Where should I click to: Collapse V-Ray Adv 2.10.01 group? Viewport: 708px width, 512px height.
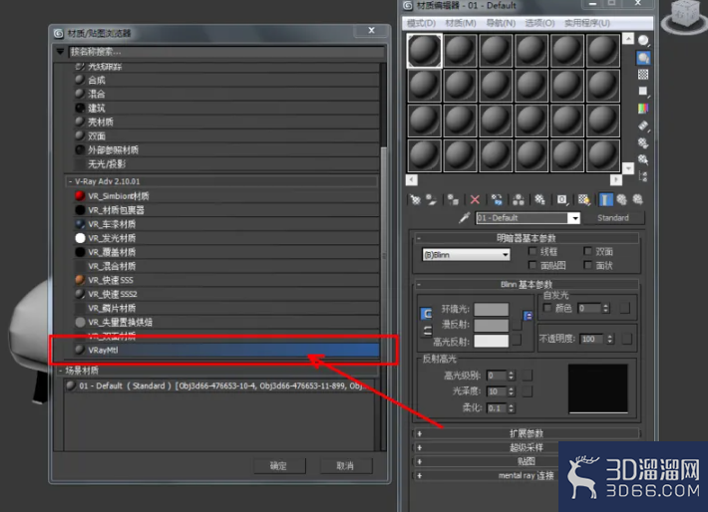coord(70,181)
